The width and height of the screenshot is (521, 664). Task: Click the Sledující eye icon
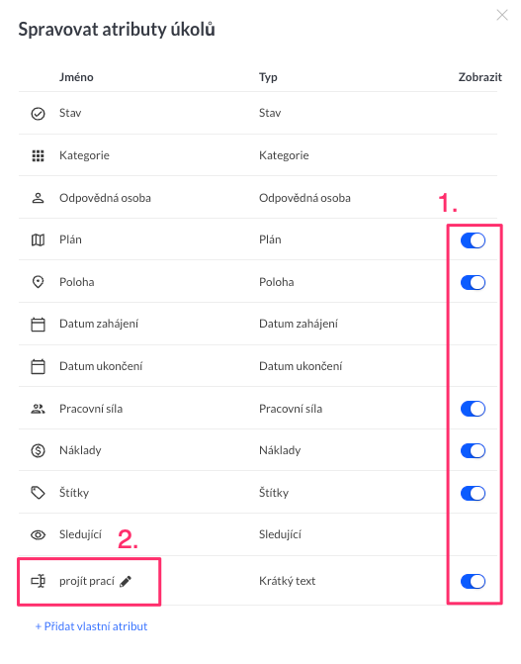tap(39, 534)
